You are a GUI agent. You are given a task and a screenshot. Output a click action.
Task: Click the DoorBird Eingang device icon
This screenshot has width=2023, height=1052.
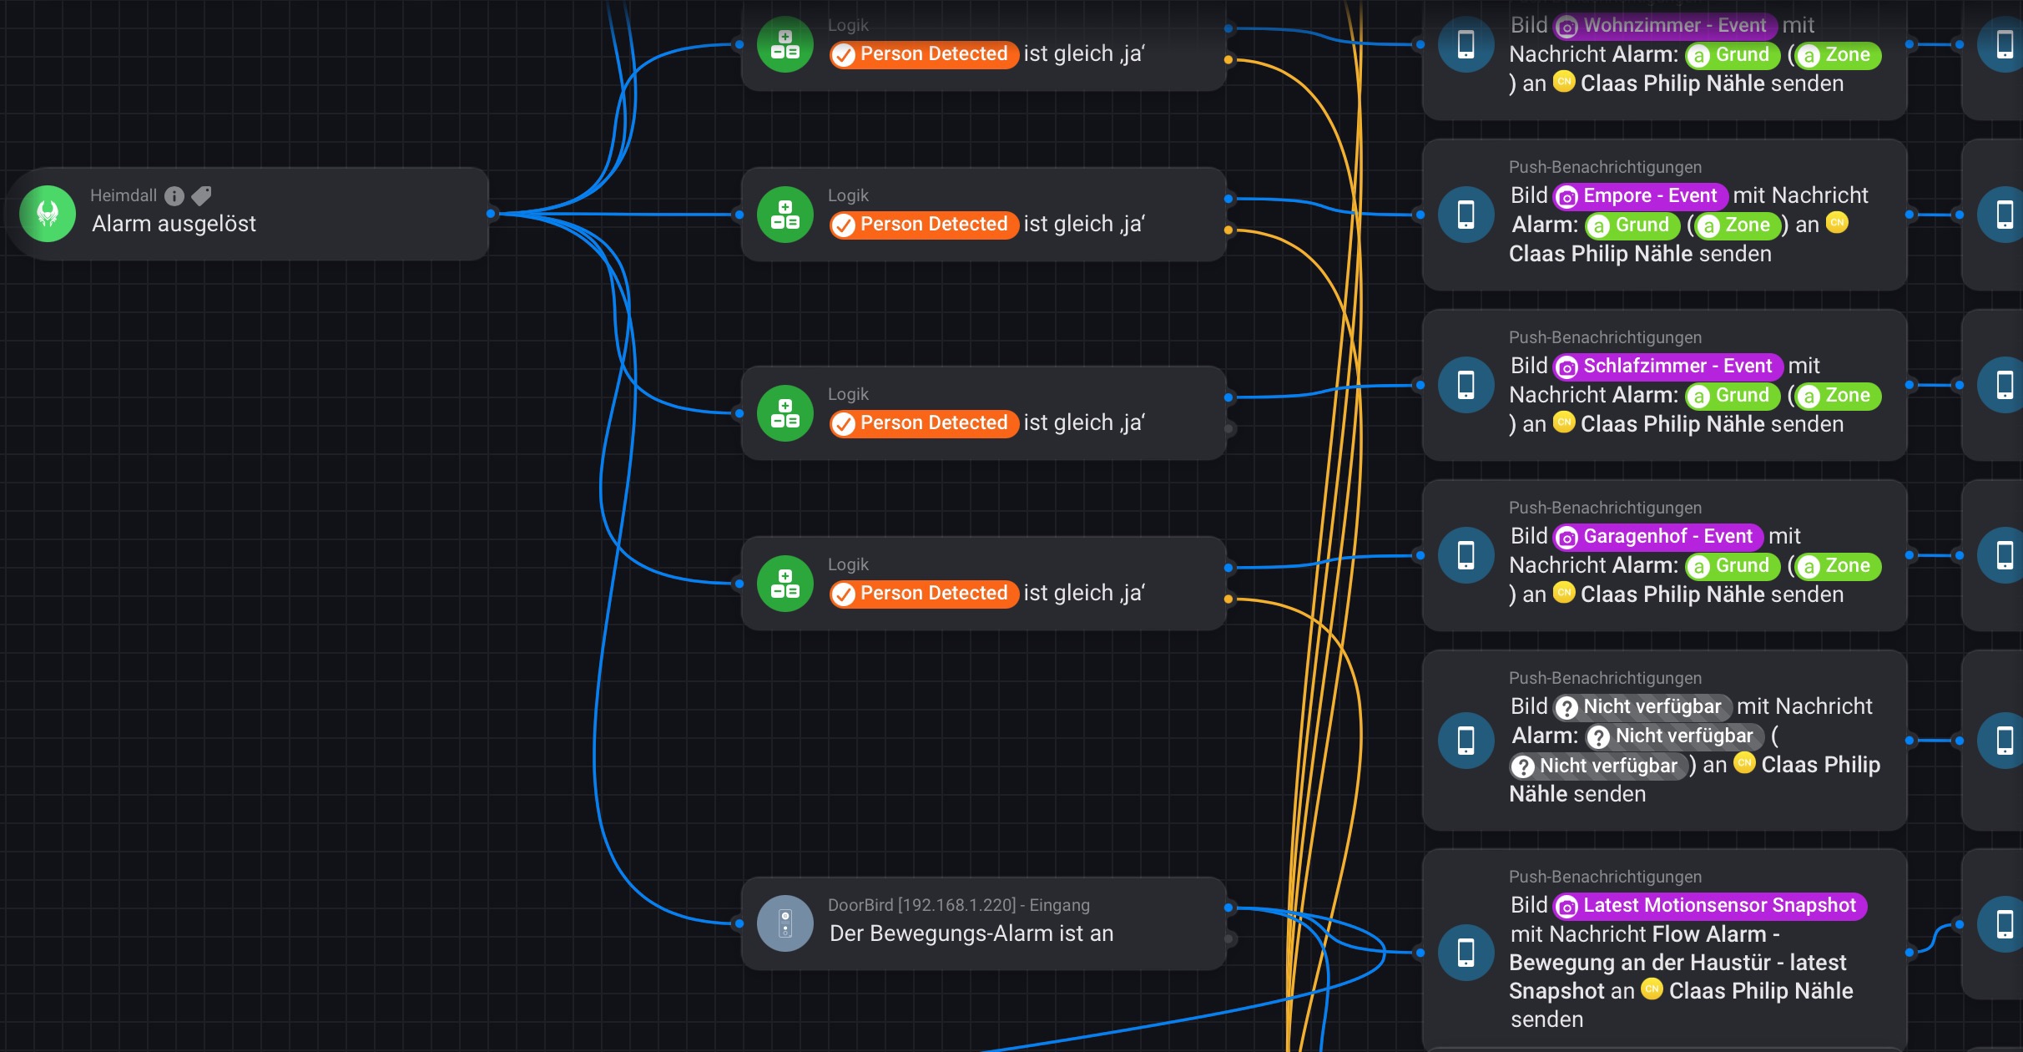click(784, 923)
